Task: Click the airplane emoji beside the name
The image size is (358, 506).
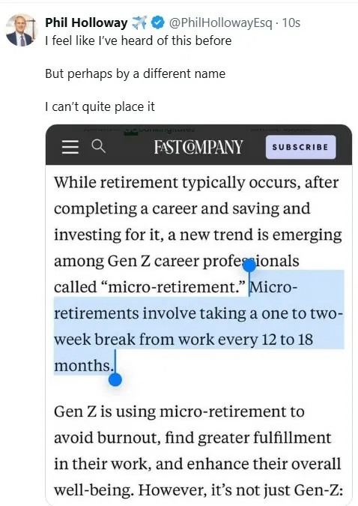Action: coord(139,22)
